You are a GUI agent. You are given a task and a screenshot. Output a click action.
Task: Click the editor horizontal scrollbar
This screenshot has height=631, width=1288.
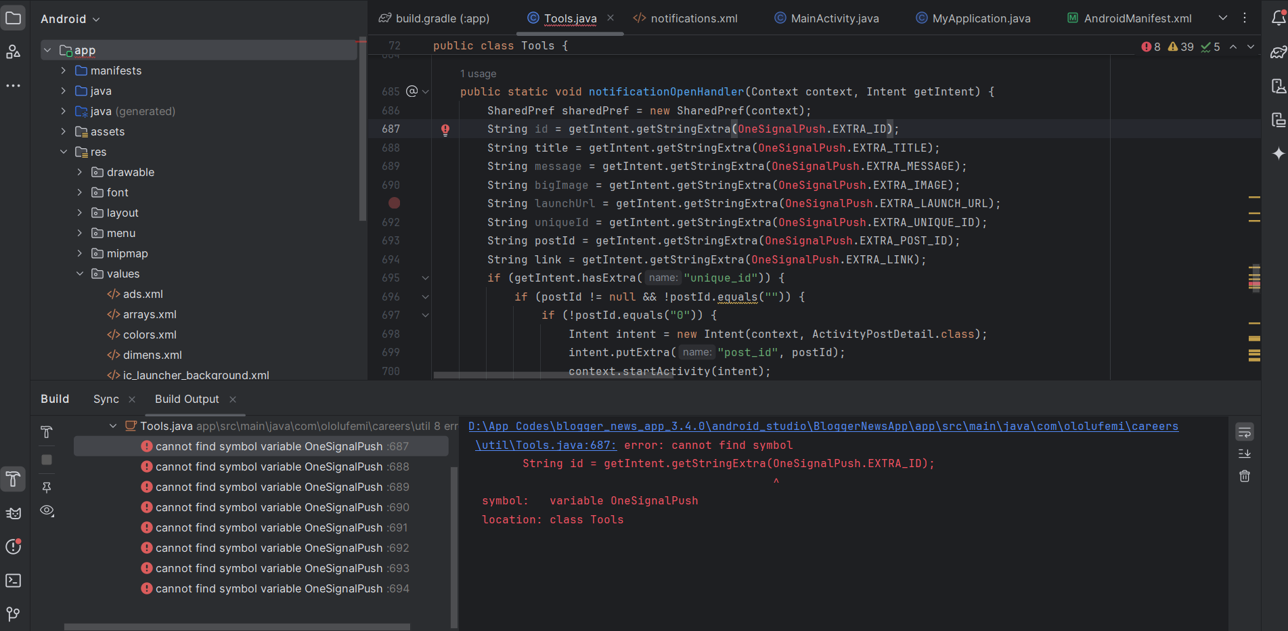click(x=554, y=374)
